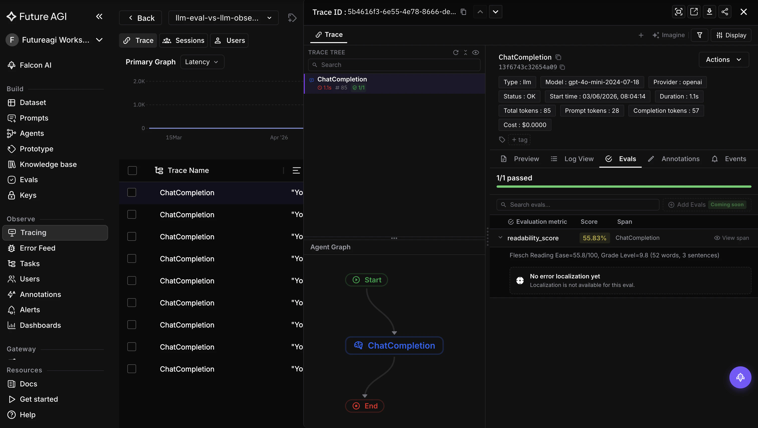Share the trace
The height and width of the screenshot is (428, 758).
click(x=725, y=12)
